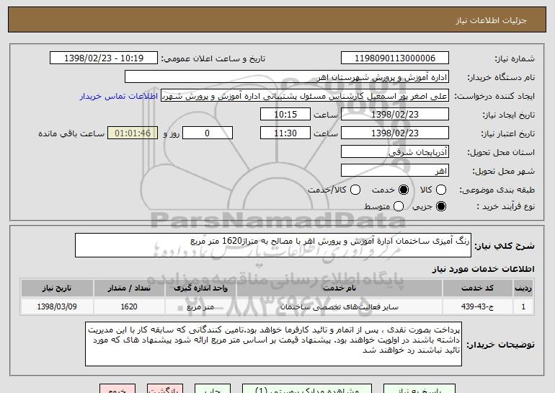The image size is (555, 393).
Task: Click row number 1 cell
Action: 523,306
